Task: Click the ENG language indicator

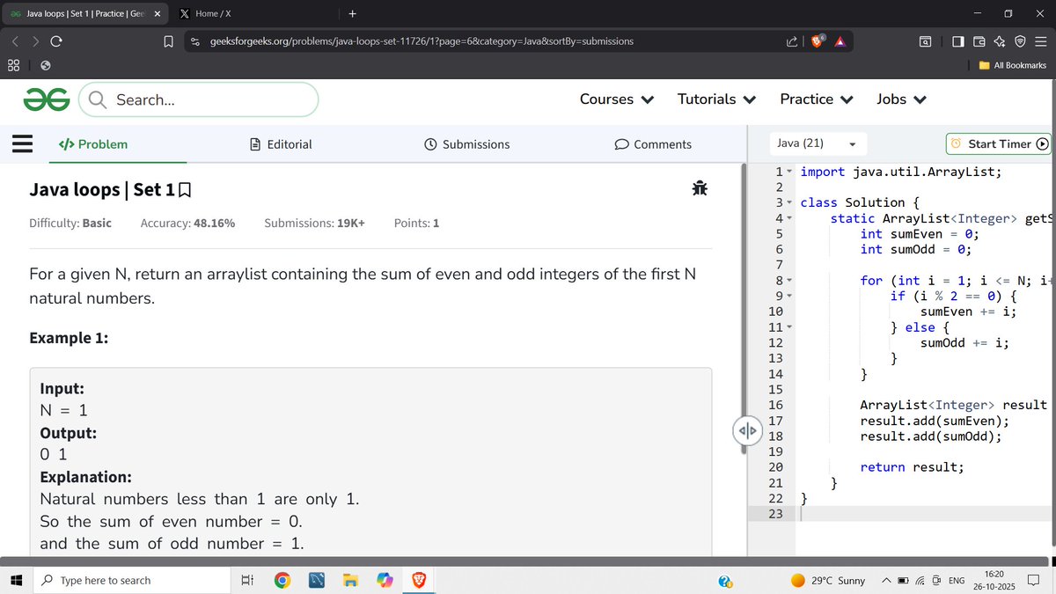Action: coord(957,581)
